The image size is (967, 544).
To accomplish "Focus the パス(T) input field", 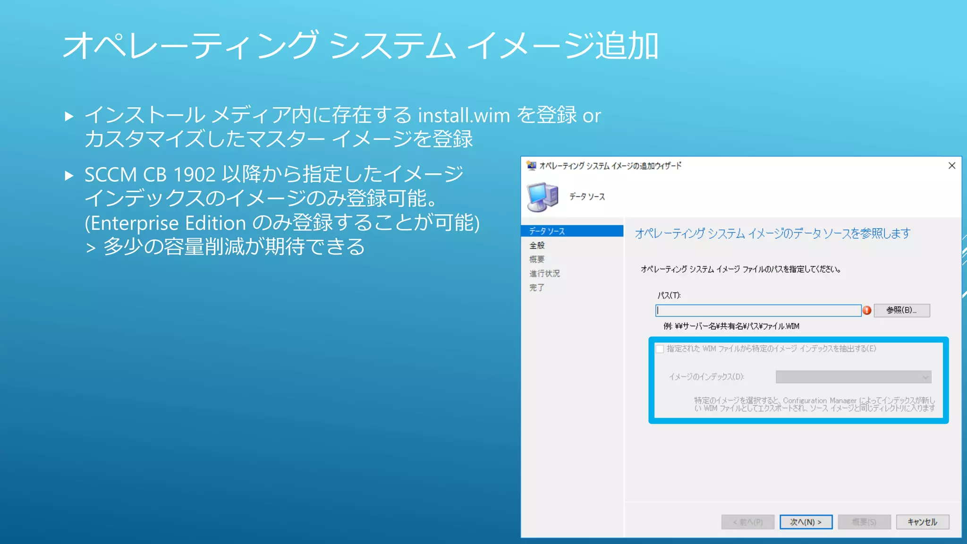I will click(x=758, y=310).
